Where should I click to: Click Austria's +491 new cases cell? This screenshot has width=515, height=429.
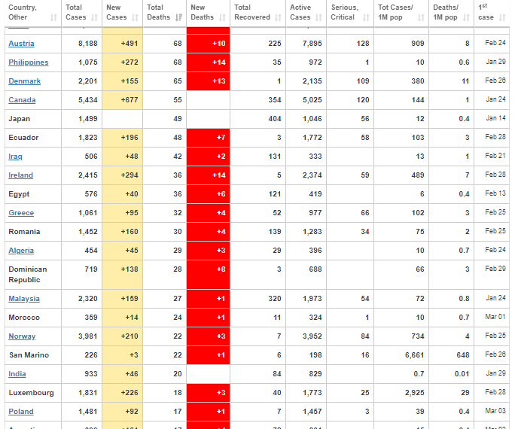point(123,44)
